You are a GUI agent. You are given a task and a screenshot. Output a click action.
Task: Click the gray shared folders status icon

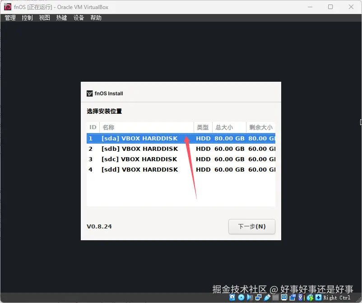[x=275, y=298]
